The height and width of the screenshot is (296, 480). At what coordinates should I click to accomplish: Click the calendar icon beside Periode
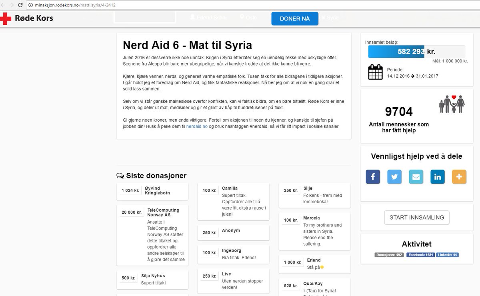(375, 72)
